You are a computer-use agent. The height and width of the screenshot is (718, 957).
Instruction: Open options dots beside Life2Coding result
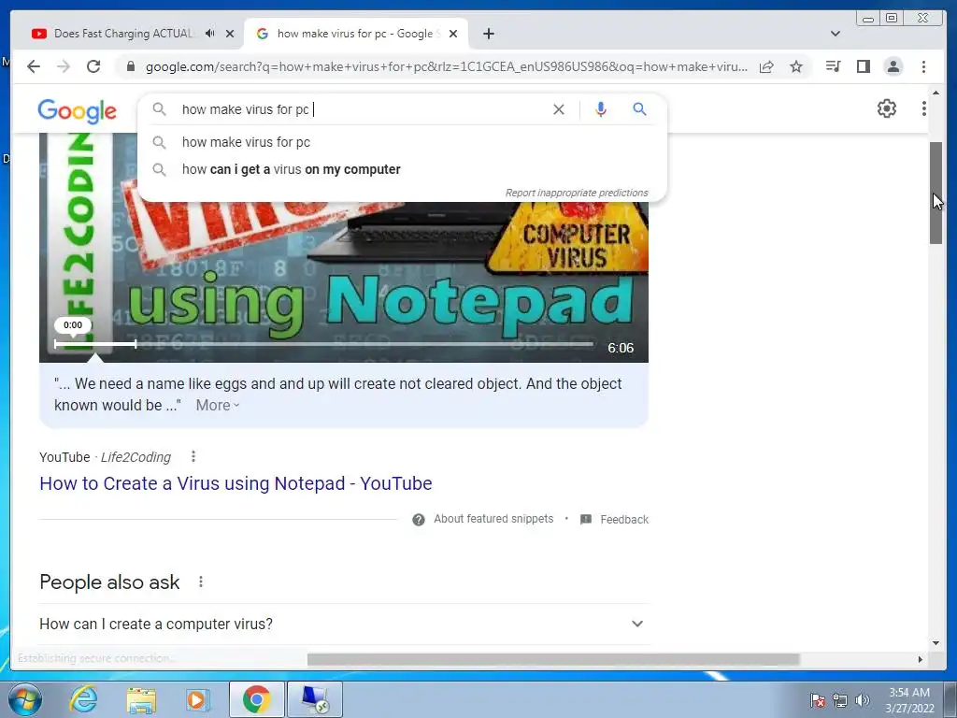click(x=193, y=456)
